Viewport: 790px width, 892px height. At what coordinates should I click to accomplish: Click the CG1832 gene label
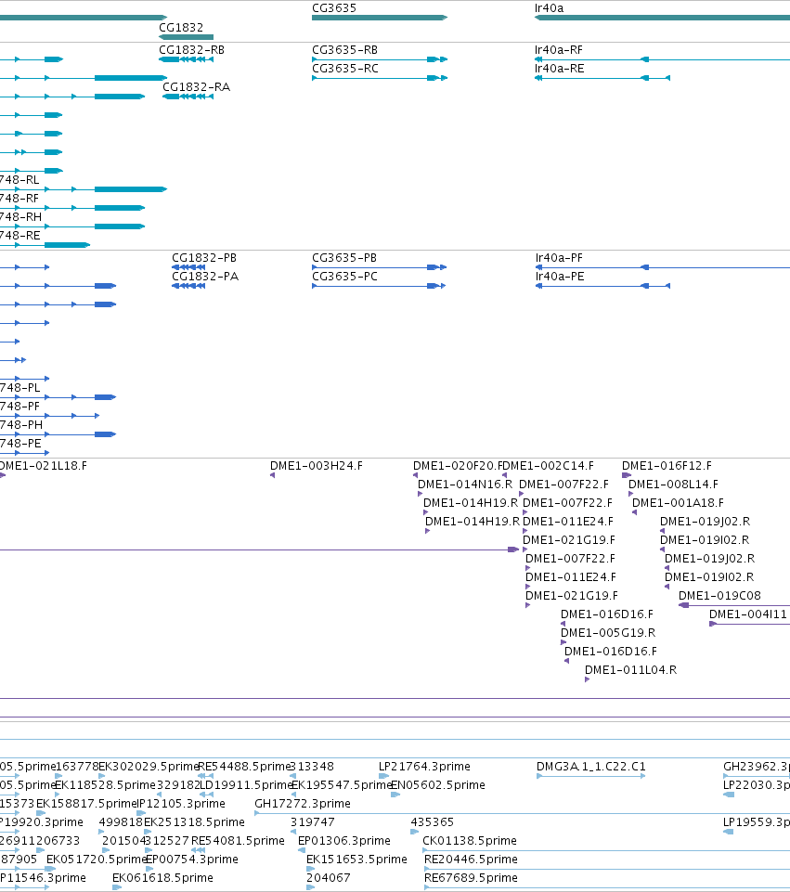pyautogui.click(x=181, y=27)
